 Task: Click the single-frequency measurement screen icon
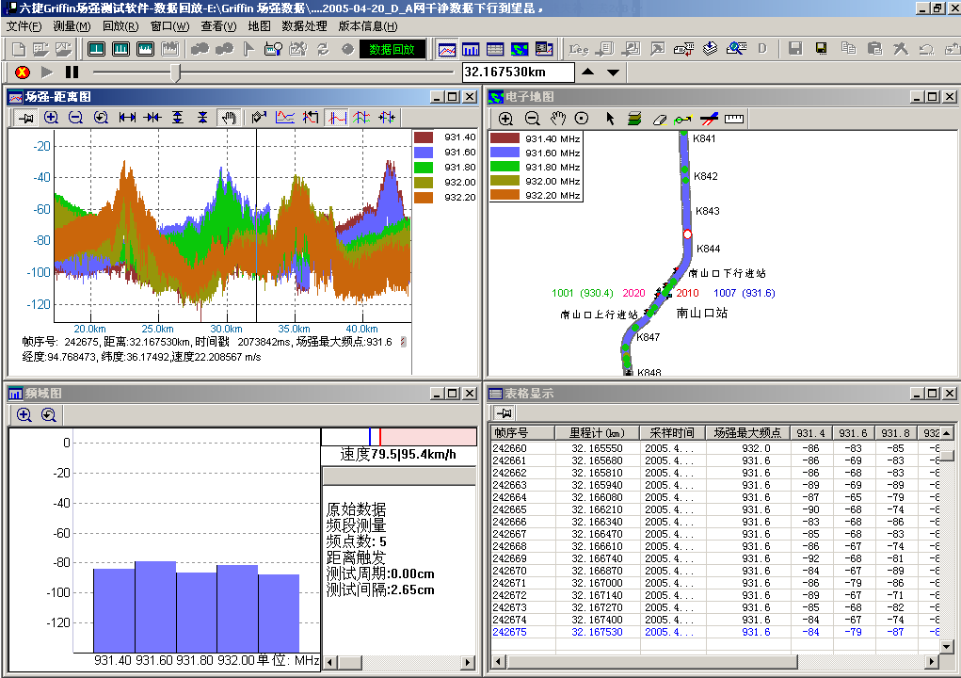pos(96,49)
